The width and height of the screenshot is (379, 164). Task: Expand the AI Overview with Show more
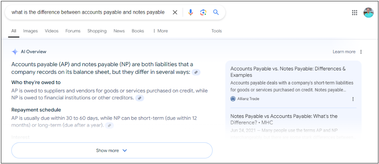click(x=112, y=150)
